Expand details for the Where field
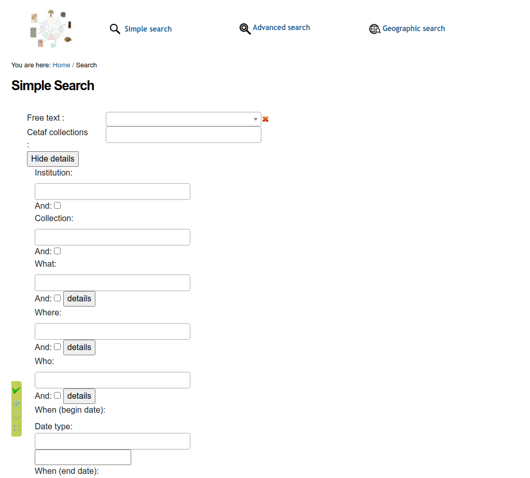530x478 pixels. tap(79, 347)
